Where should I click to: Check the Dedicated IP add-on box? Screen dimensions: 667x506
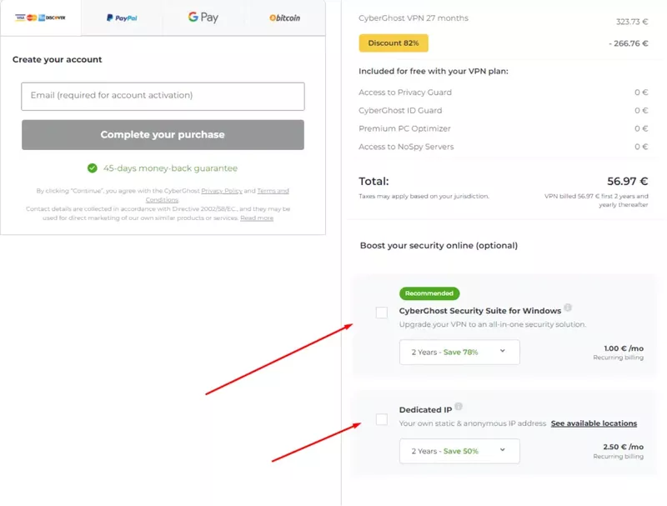(381, 418)
